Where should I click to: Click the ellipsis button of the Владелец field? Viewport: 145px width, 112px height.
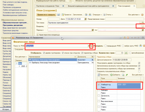coord(143,26)
